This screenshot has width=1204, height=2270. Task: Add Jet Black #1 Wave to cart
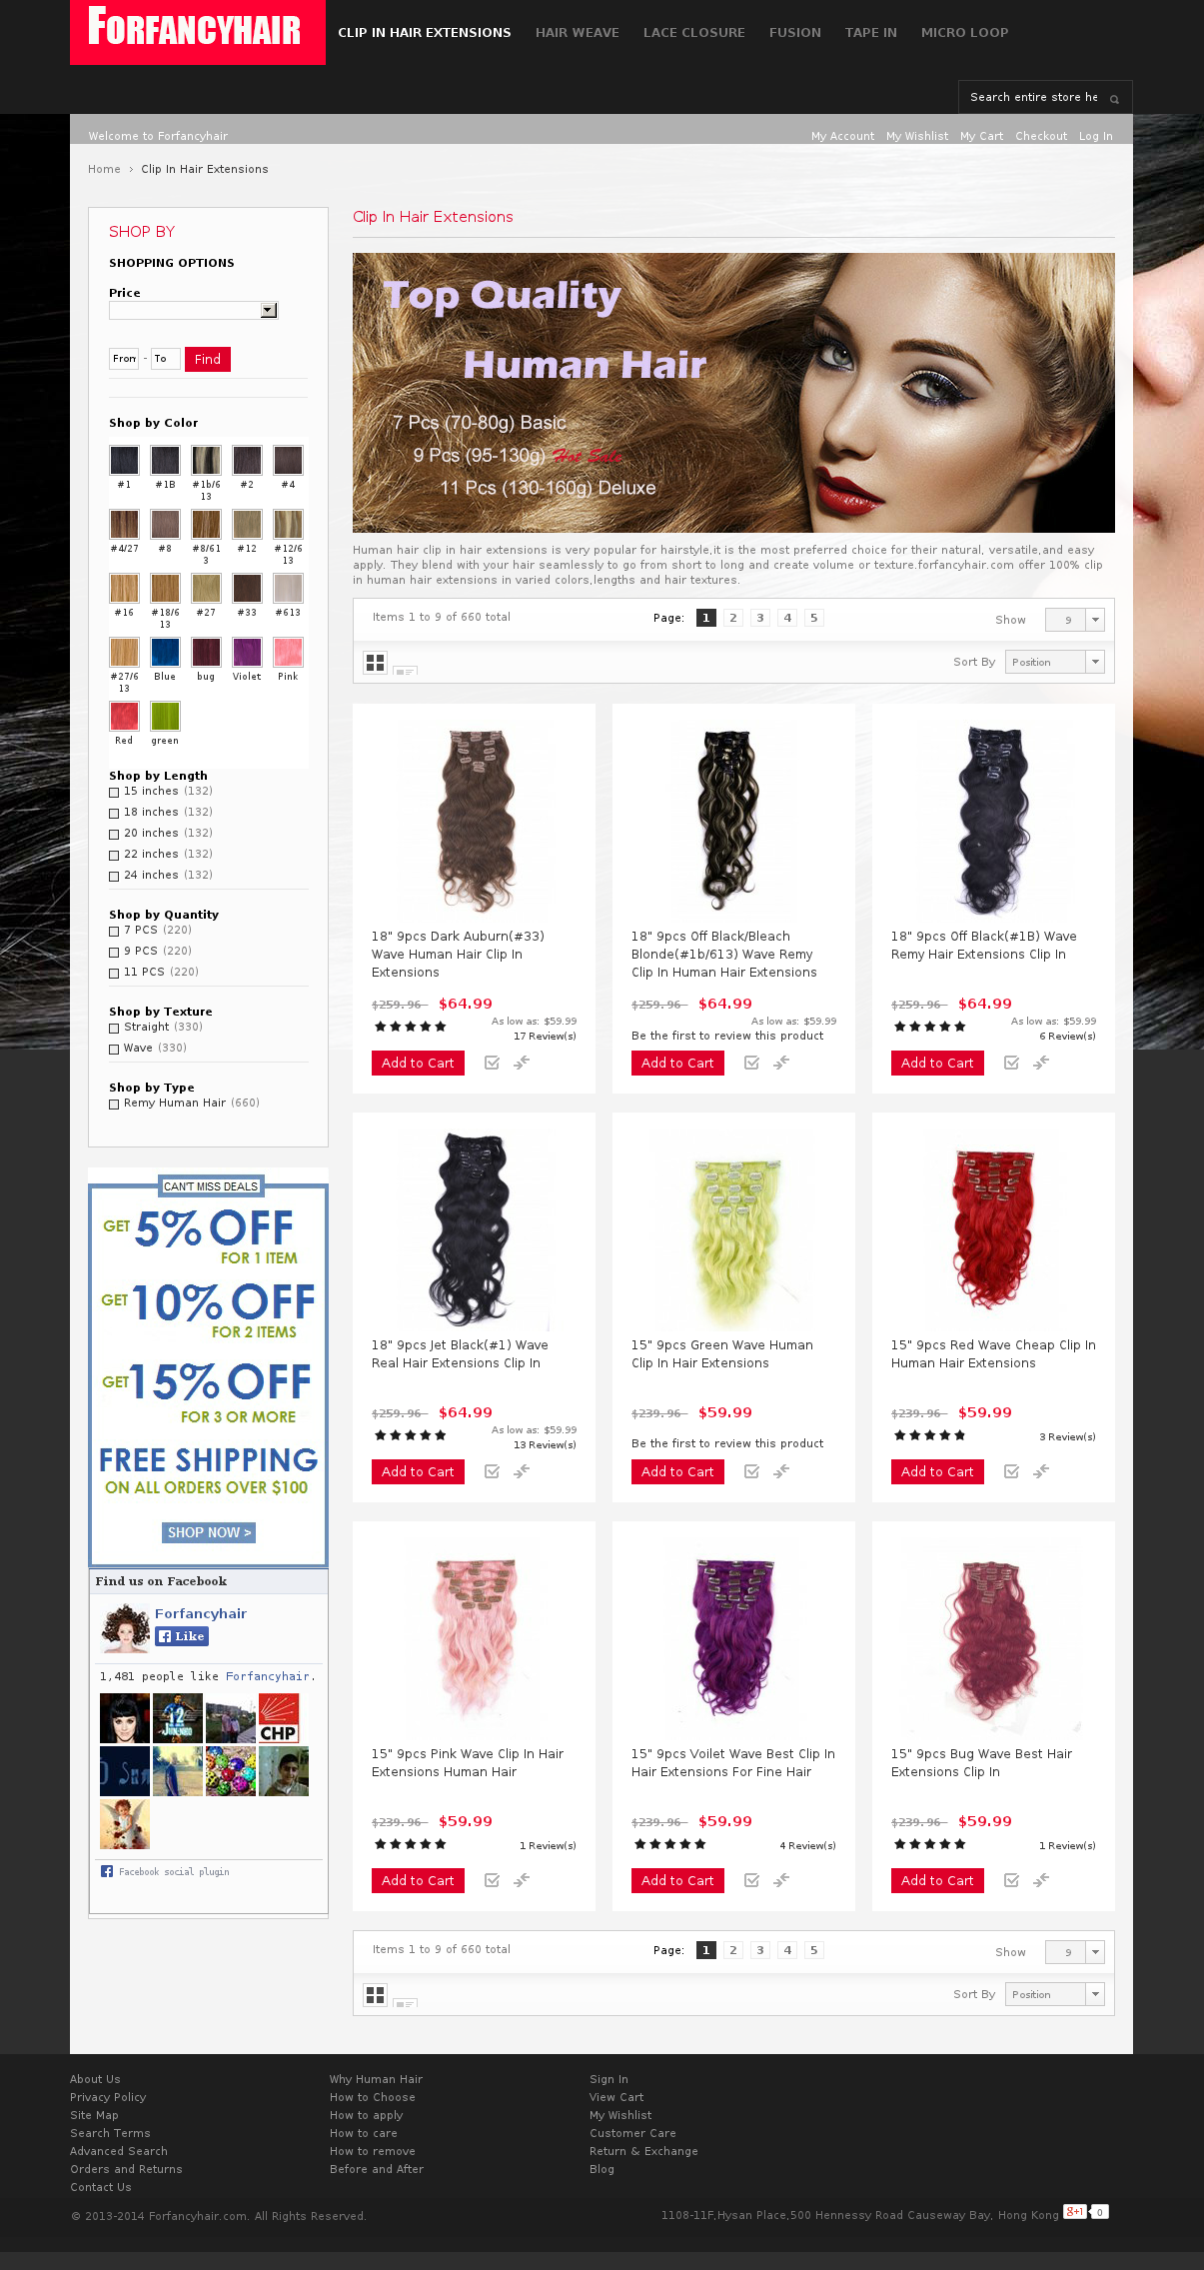(x=418, y=1471)
